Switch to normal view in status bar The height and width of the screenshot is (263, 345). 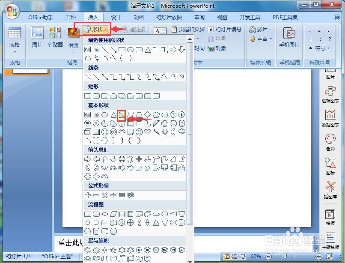click(x=227, y=257)
